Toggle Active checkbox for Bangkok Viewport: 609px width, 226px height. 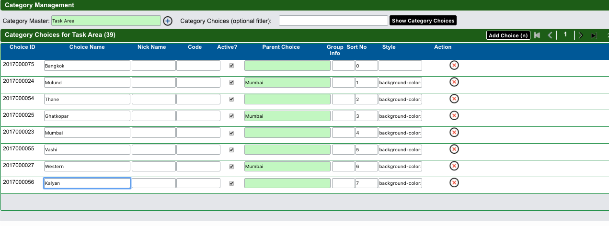[231, 66]
